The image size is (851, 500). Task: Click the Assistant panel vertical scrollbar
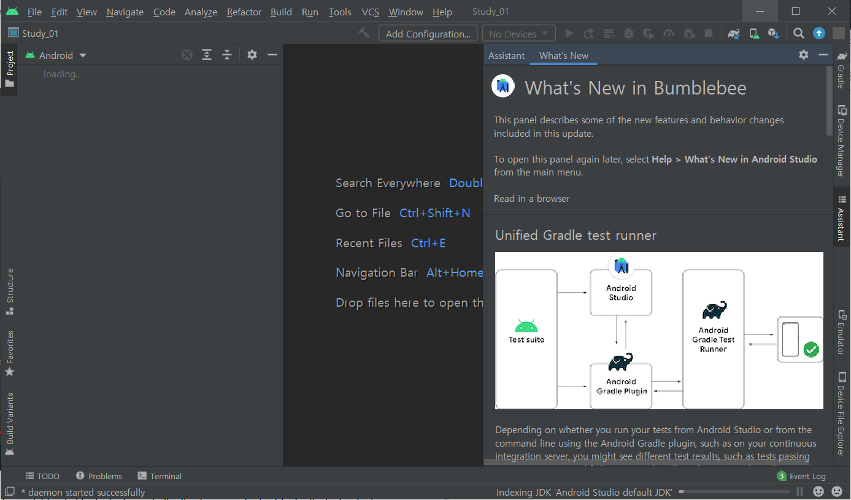tap(830, 101)
